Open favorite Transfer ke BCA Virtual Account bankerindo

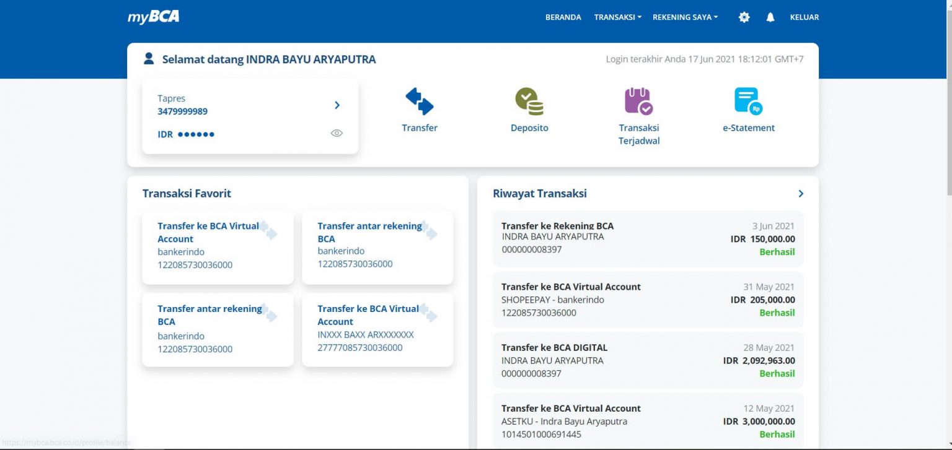tap(217, 246)
